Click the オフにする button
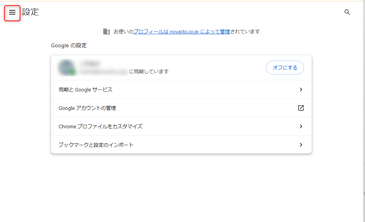Screen dimensions: 365x222 point(285,68)
